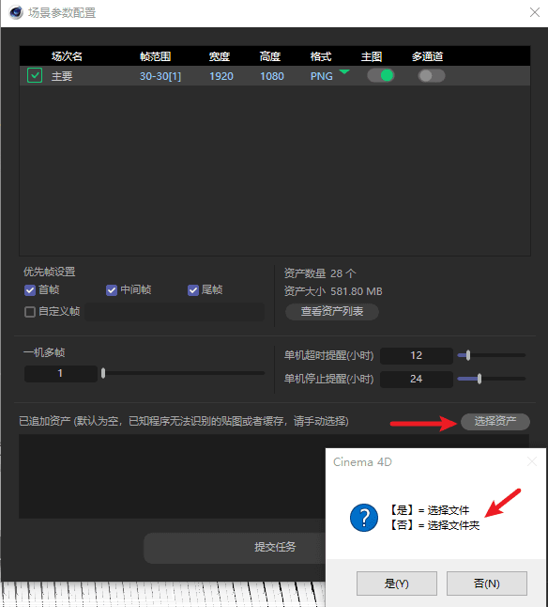This screenshot has width=548, height=607.
Task: Toggle the 主图 switch off
Action: tap(381, 75)
